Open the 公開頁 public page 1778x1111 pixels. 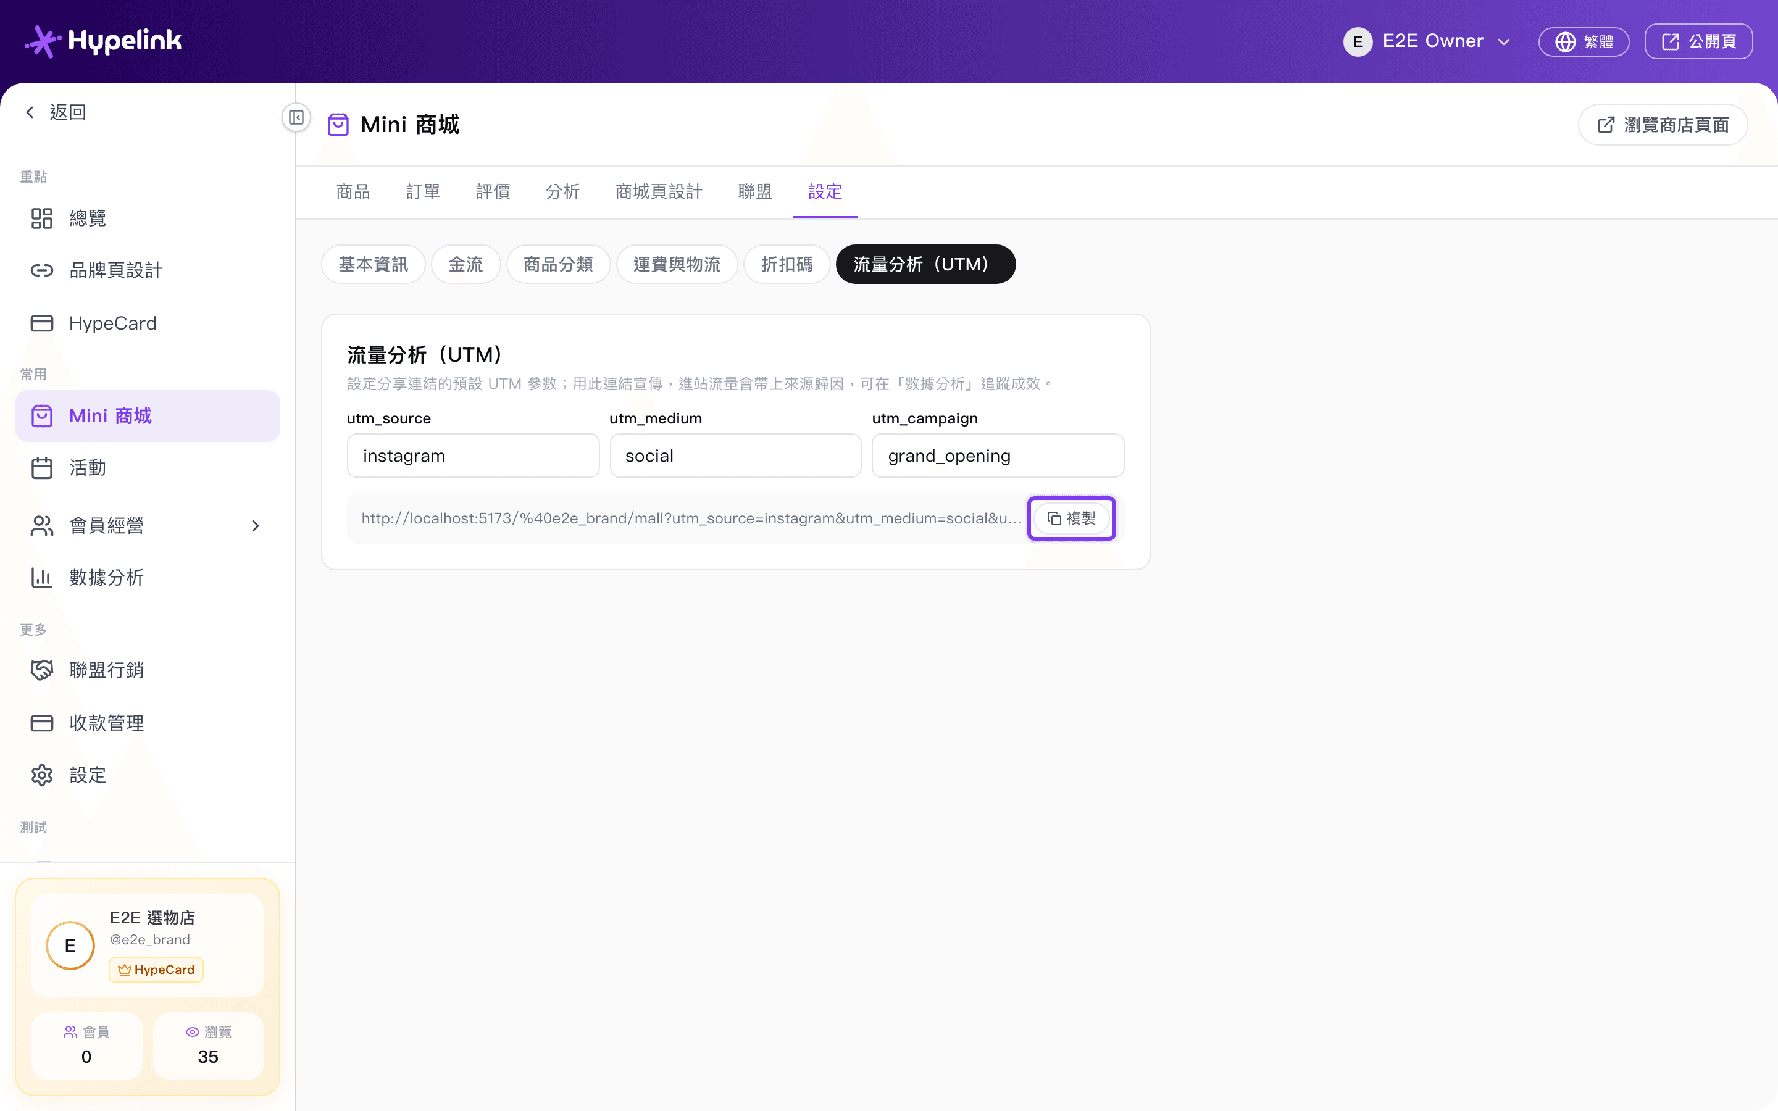[x=1698, y=42]
